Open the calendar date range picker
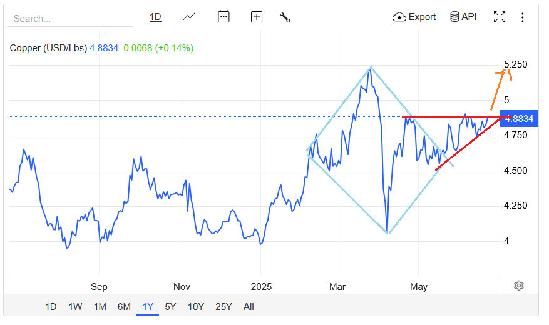 (x=223, y=17)
